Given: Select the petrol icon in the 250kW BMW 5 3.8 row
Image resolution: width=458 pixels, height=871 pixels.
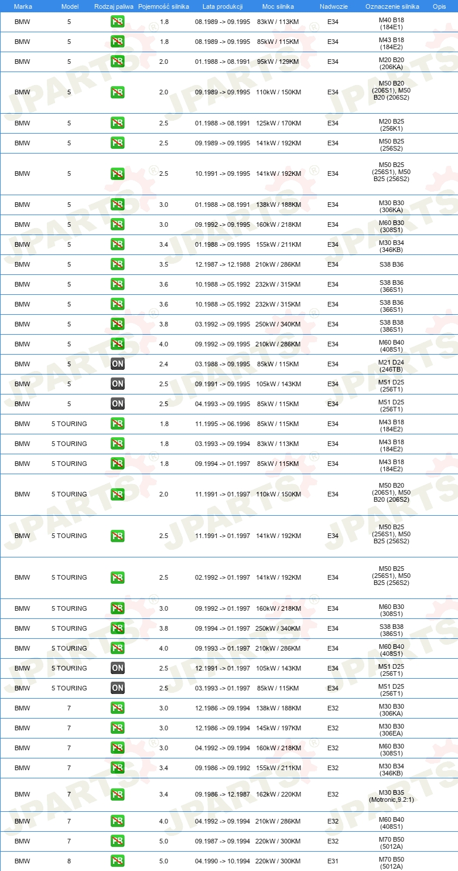Looking at the screenshot, I should (x=118, y=324).
